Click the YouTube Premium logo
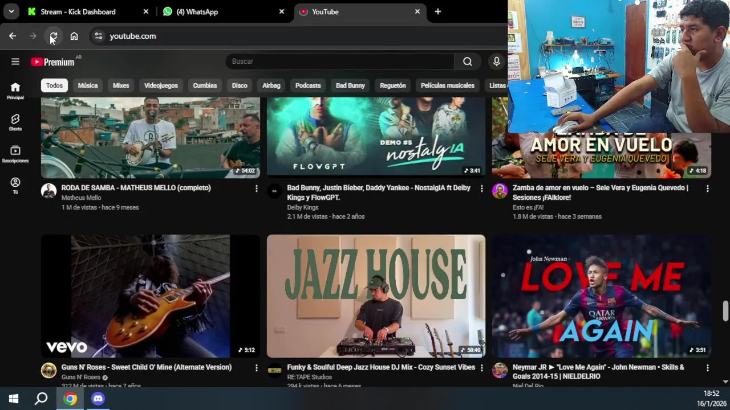730x410 pixels. 52,61
